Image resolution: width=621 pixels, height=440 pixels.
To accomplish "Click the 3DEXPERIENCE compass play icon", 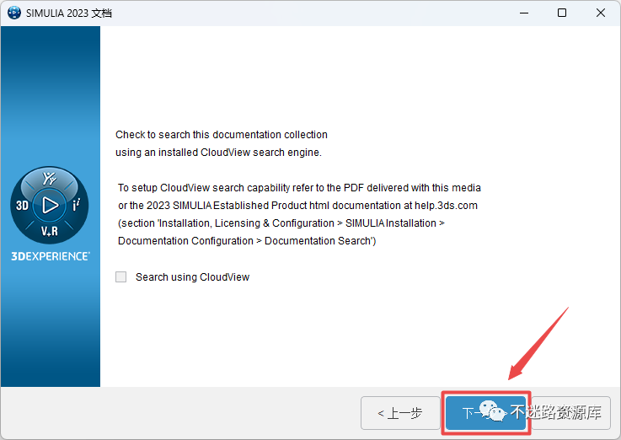I will pyautogui.click(x=50, y=205).
